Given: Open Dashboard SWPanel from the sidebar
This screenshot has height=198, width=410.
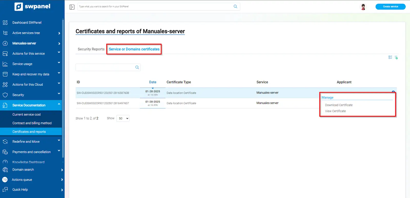Looking at the screenshot, I should (x=27, y=23).
